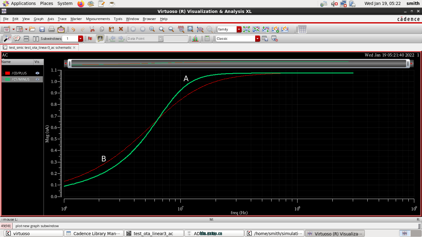Expand the Subwindows count dropdown
Viewport: 422px width, 237px height.
coord(81,39)
